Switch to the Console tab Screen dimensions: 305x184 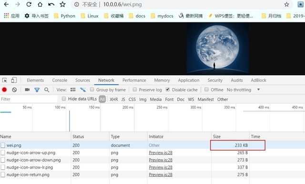[60, 80]
